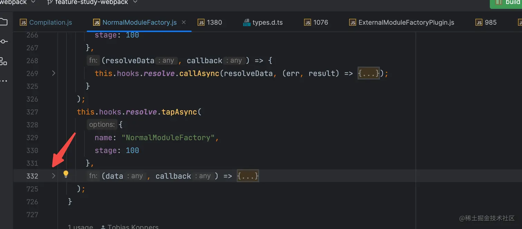Click the callAsync method call text

(199, 73)
